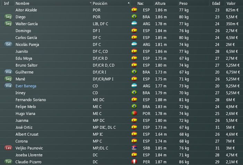Open Felipe Melo's player name

26,107
